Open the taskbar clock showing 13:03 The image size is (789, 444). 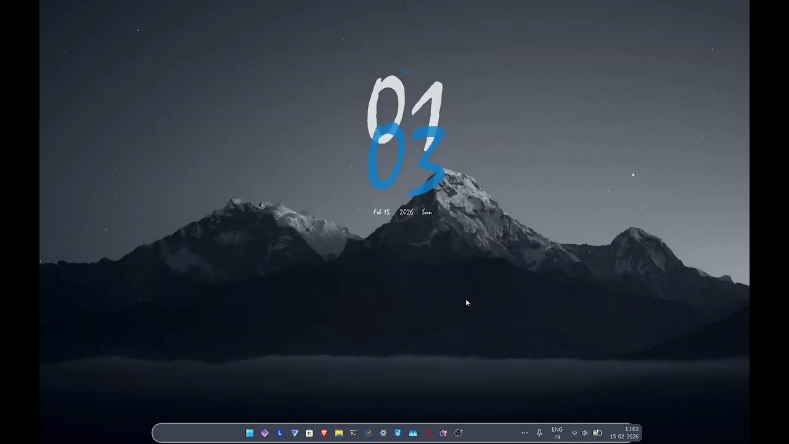click(624, 433)
